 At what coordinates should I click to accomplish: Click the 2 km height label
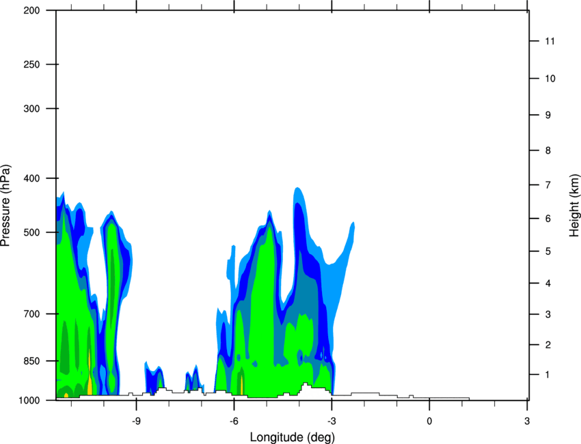548,345
